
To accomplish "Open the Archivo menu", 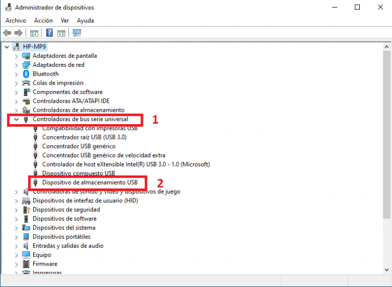I will [16, 20].
